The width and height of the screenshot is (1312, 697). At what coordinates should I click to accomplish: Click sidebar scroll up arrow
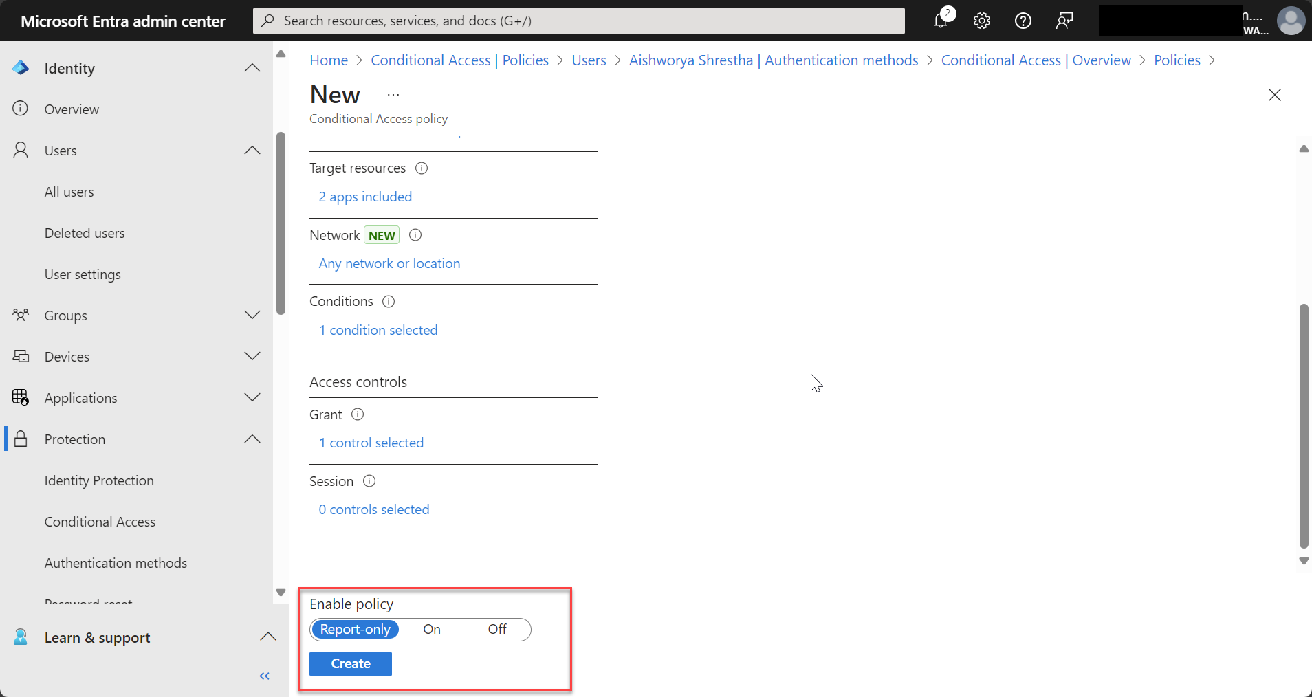point(281,54)
